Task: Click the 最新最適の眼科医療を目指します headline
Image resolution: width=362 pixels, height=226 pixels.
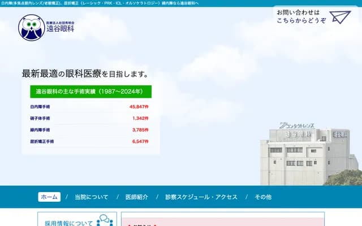Action: 85,74
